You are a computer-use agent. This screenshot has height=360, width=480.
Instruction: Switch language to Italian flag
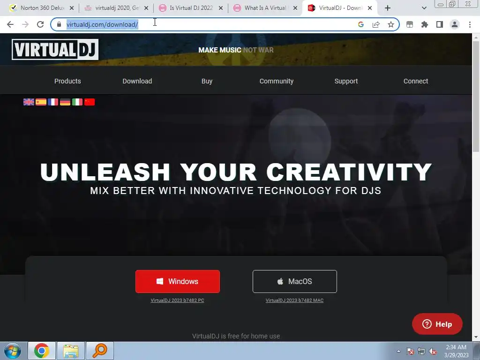pyautogui.click(x=77, y=102)
